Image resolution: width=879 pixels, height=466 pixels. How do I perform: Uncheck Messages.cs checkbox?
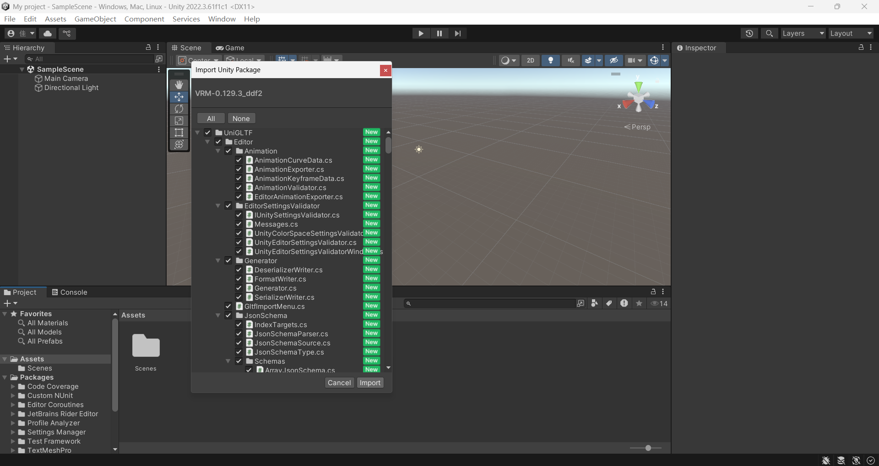coord(239,224)
